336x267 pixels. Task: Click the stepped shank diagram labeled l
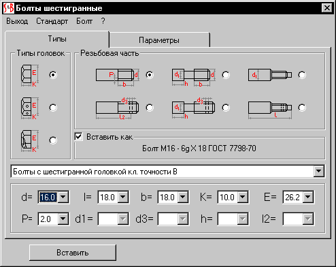click(270, 110)
